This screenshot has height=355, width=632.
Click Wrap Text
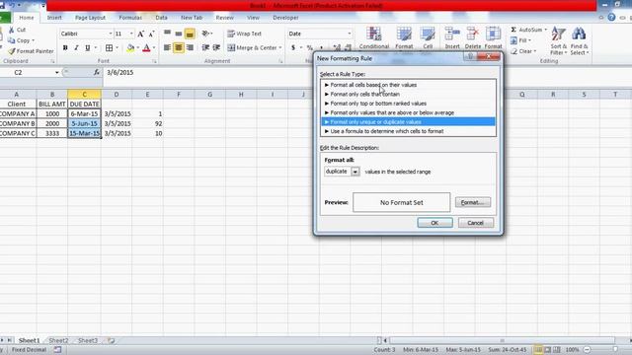[244, 34]
